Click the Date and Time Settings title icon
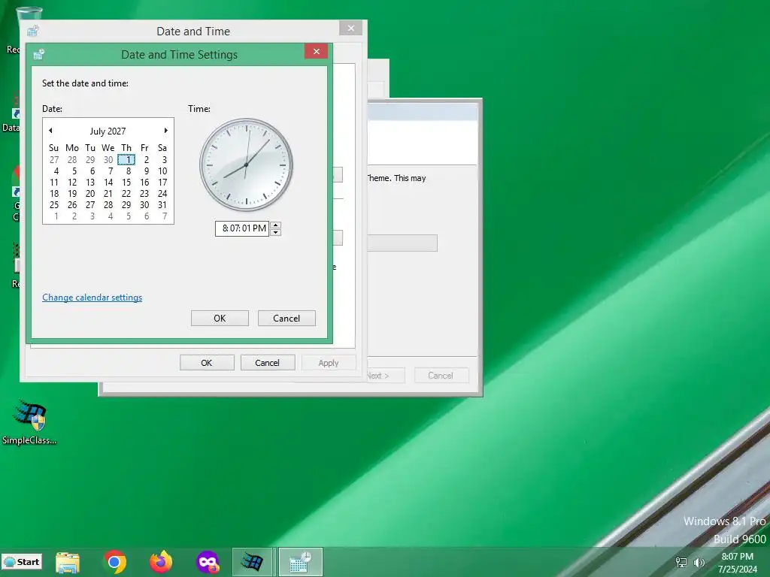770x577 pixels. click(39, 54)
